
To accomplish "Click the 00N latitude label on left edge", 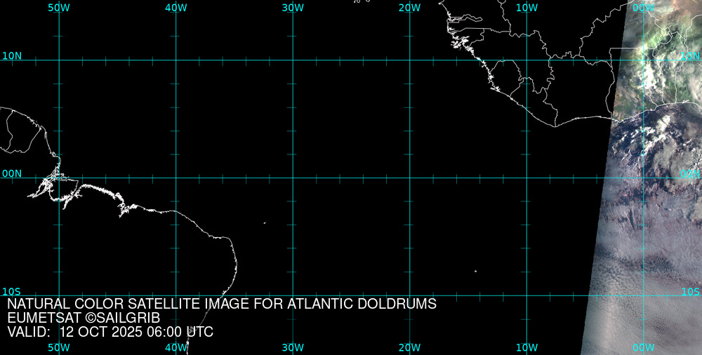I will 12,173.
